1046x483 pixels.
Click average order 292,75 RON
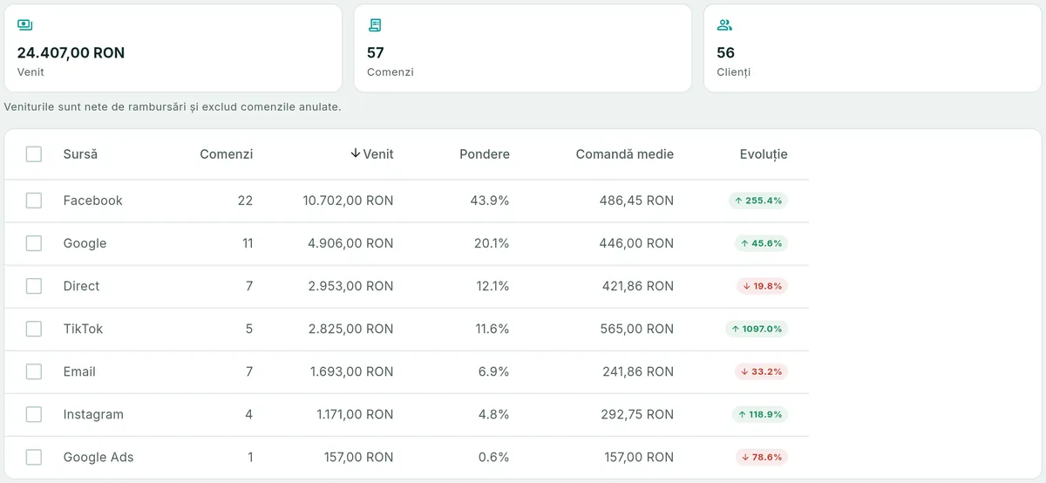pyautogui.click(x=637, y=414)
